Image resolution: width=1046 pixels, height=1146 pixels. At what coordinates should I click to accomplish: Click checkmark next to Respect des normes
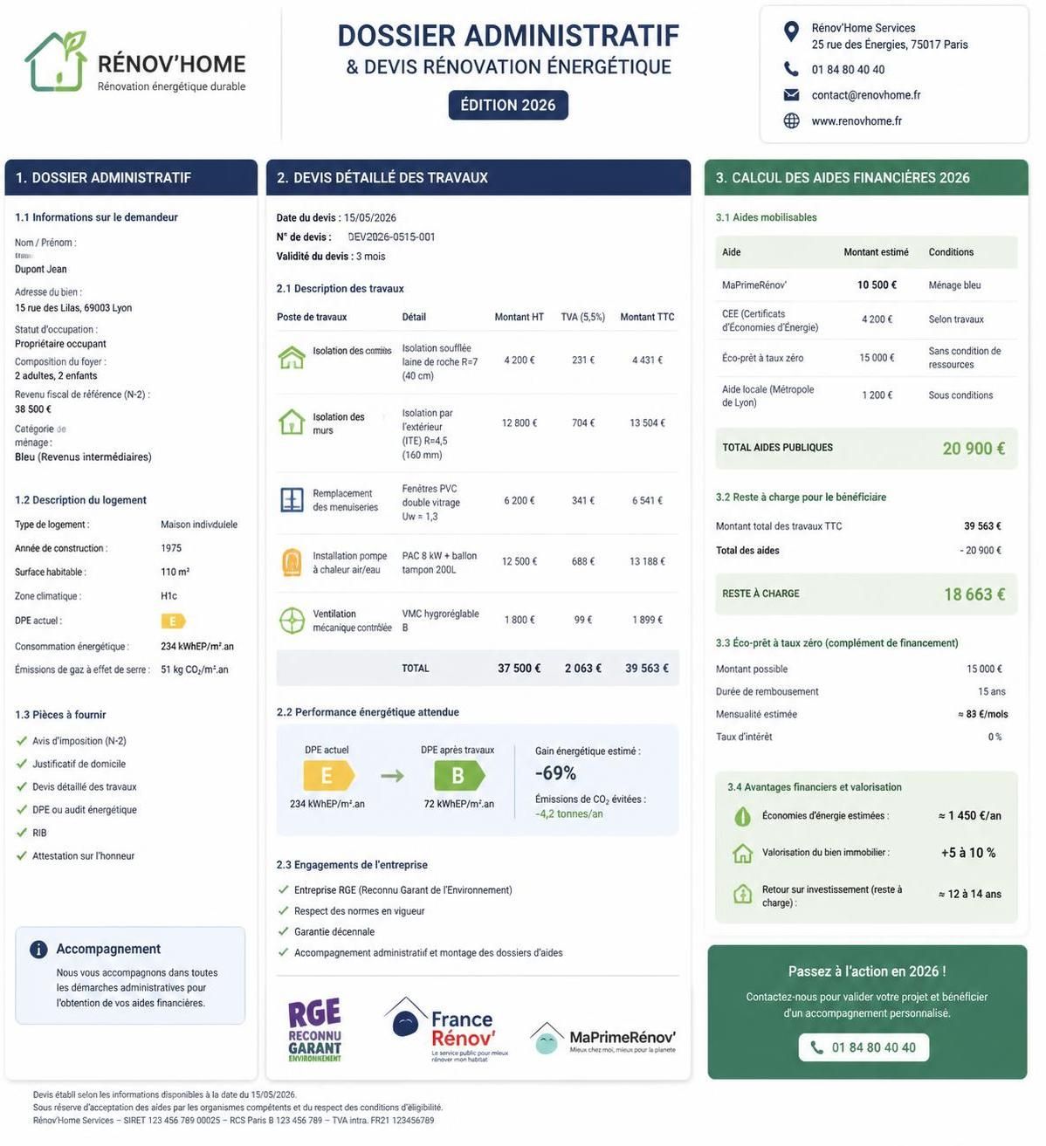283,910
